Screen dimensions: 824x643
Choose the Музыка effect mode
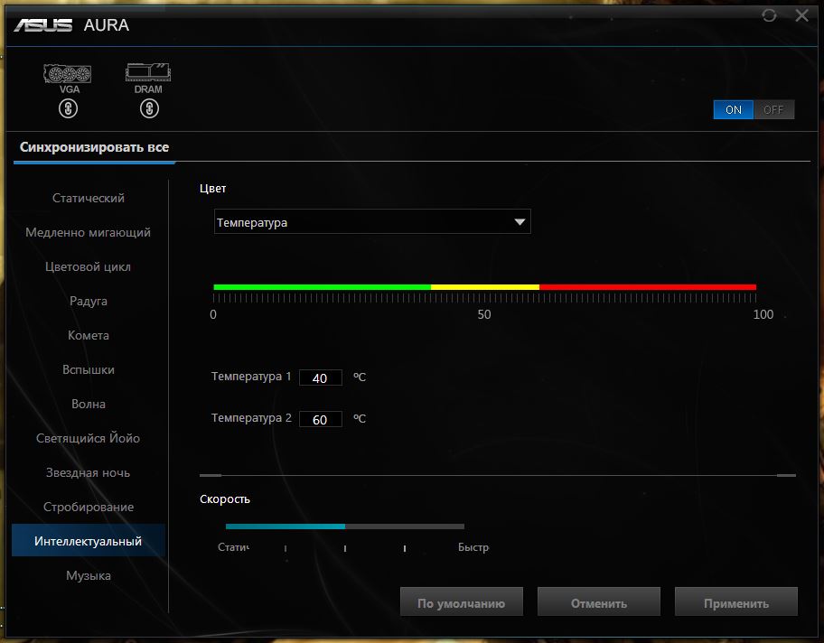coord(89,576)
